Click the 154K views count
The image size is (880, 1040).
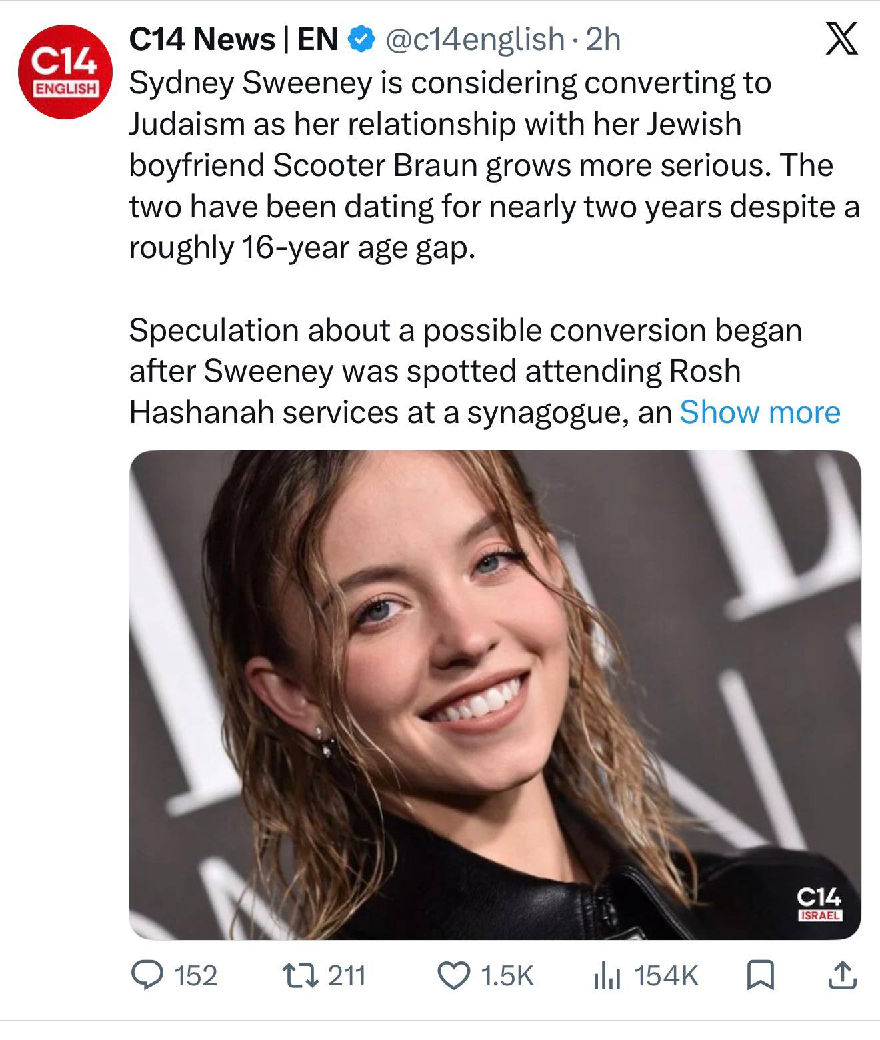click(666, 976)
